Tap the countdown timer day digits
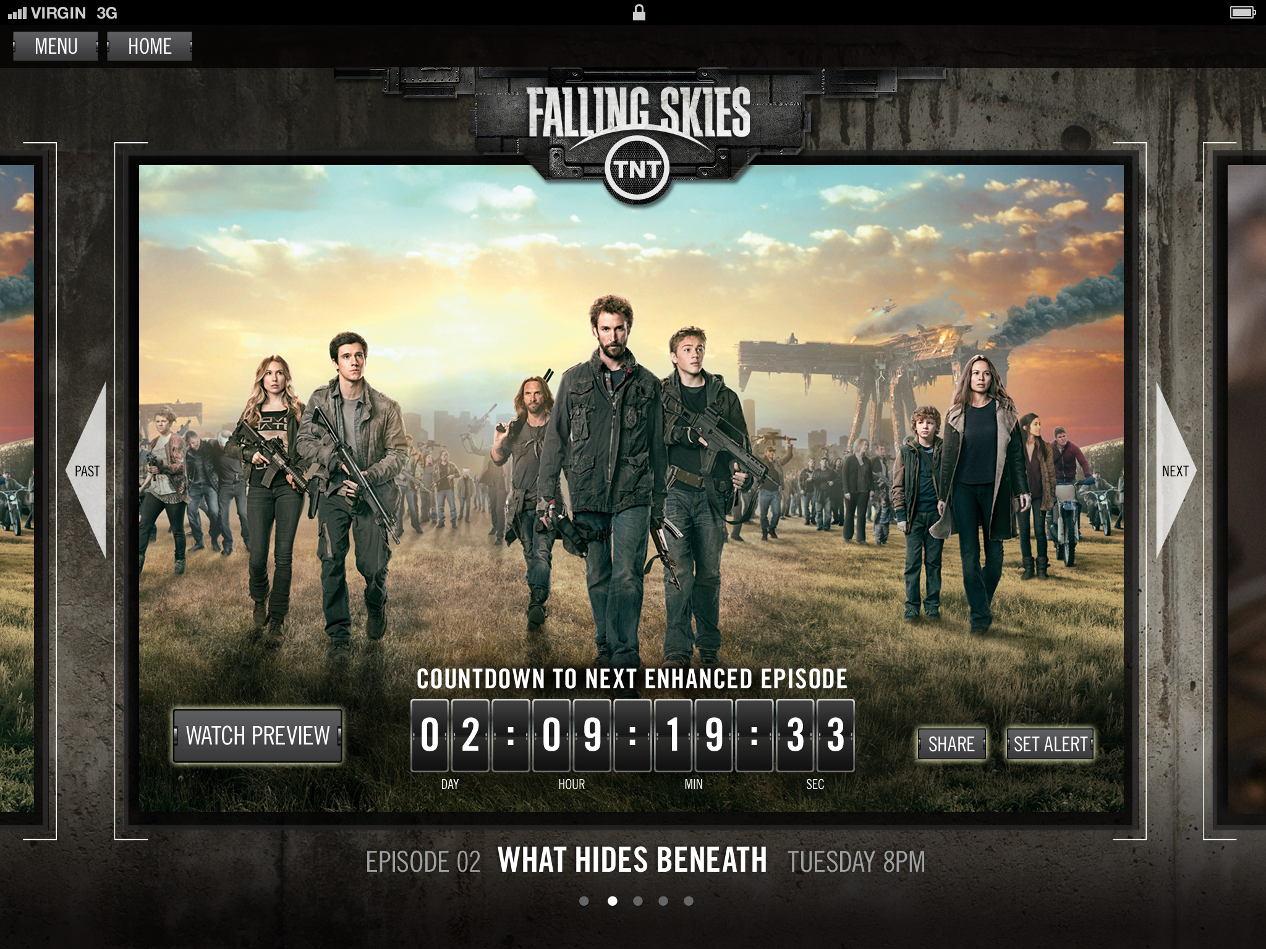The height and width of the screenshot is (949, 1266). (x=450, y=735)
